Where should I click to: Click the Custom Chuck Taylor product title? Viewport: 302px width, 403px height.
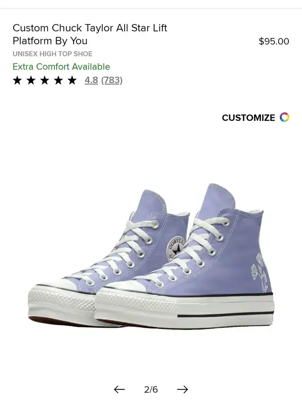90,34
